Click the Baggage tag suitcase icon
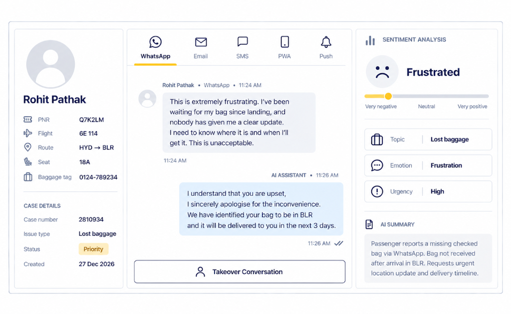The image size is (511, 314). pos(28,176)
